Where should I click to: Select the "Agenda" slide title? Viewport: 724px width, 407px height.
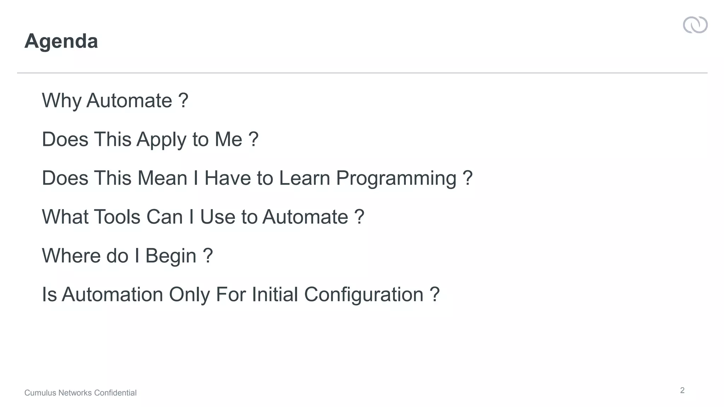point(61,41)
